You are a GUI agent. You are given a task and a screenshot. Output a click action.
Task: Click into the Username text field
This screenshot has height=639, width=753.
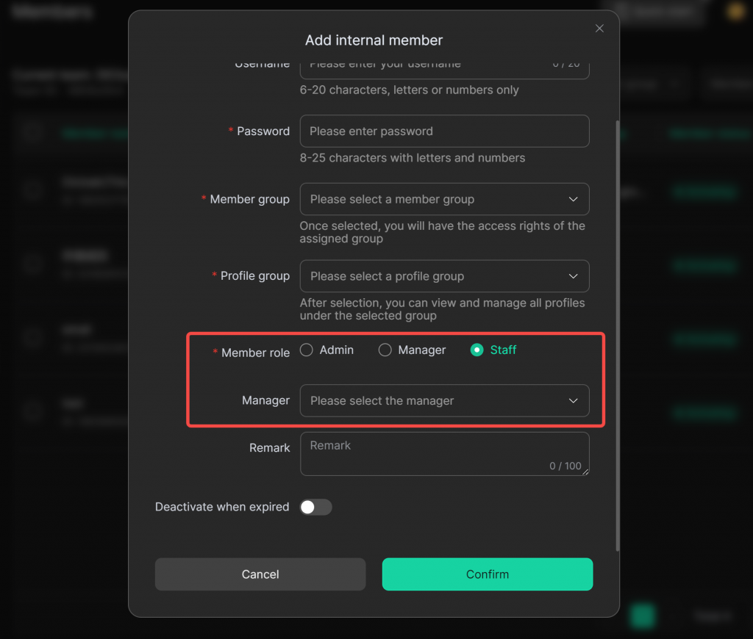[427, 66]
